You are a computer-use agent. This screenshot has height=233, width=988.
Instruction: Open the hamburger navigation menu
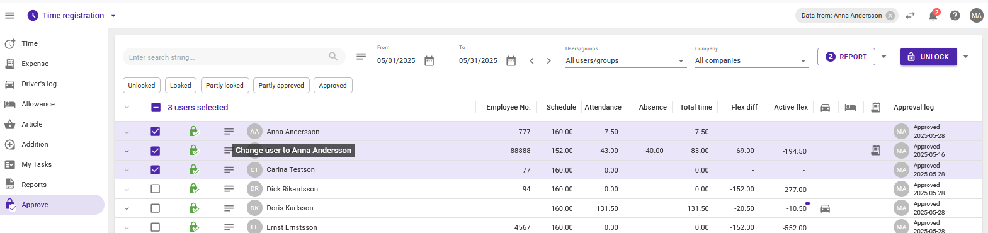(10, 15)
